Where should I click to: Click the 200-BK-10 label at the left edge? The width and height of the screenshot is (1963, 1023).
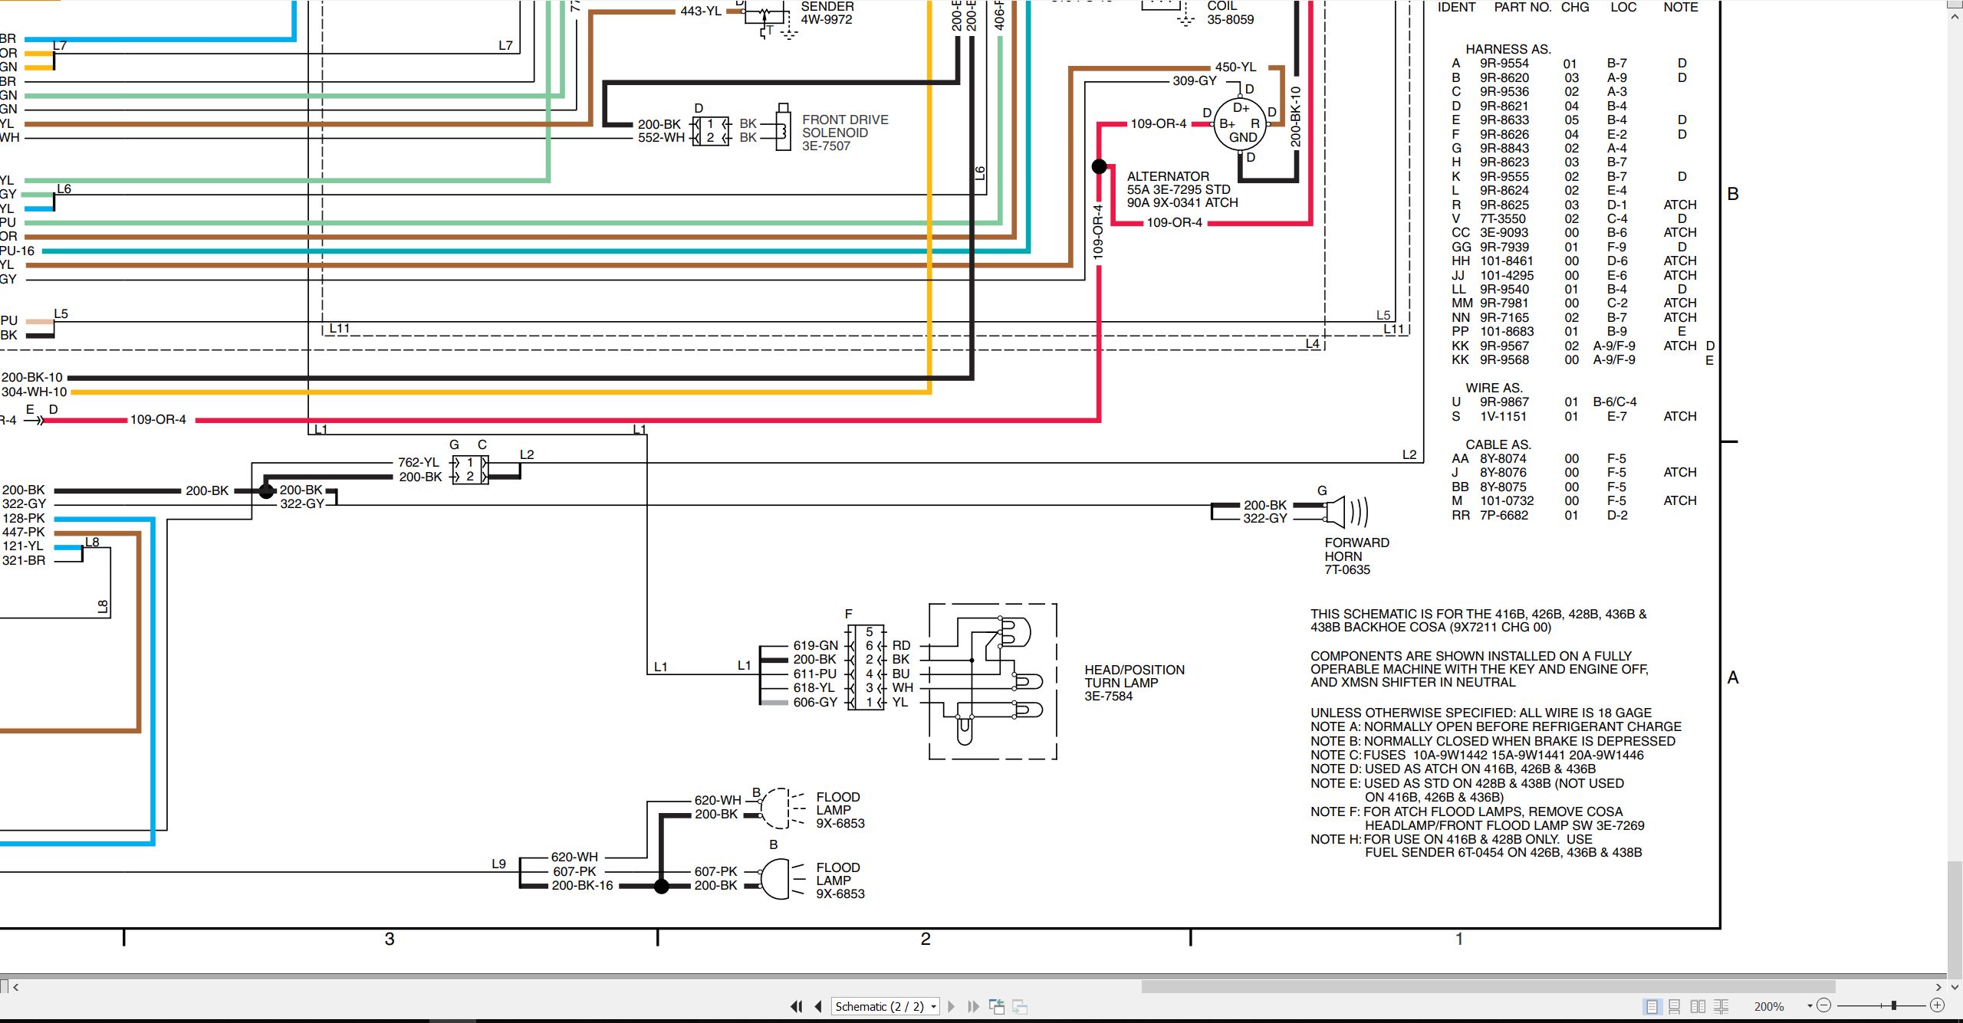[x=32, y=377]
